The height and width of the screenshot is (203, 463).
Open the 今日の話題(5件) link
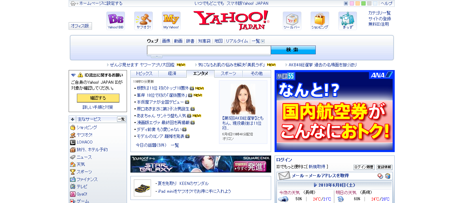click(x=151, y=145)
